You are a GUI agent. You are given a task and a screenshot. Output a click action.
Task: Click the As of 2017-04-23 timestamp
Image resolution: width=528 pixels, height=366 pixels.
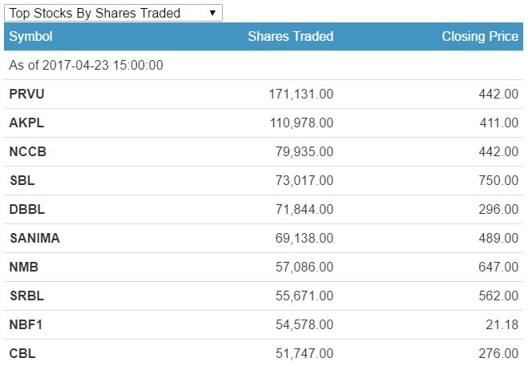click(87, 65)
